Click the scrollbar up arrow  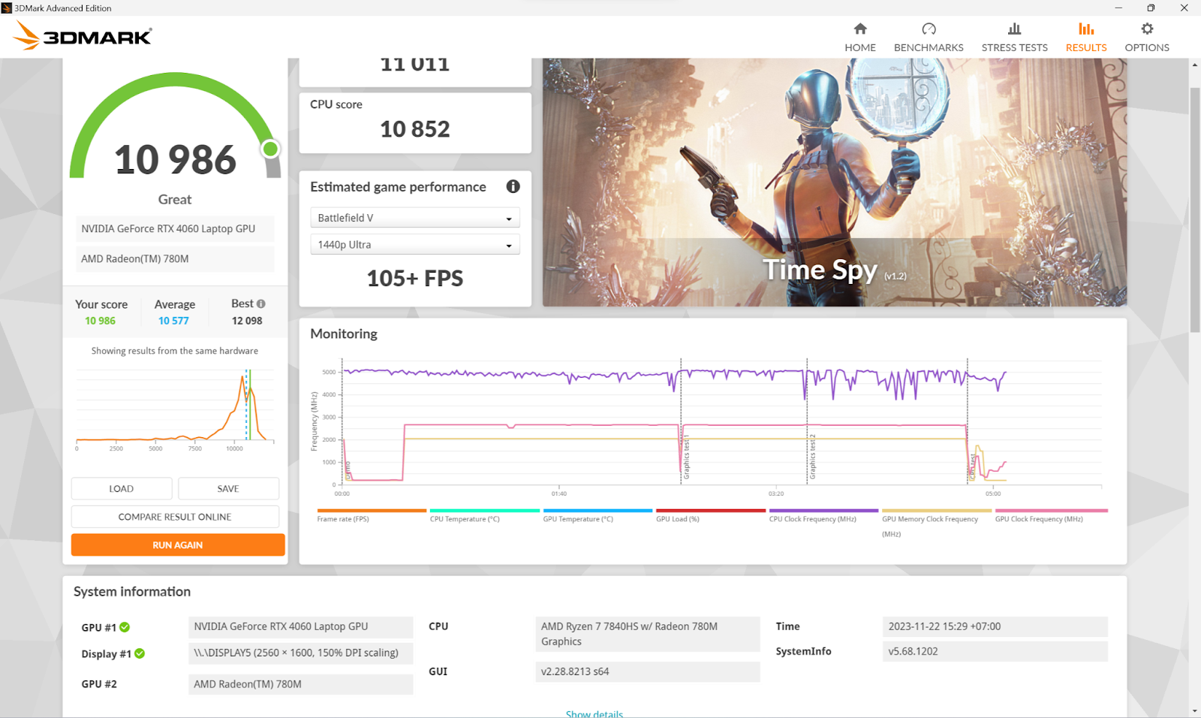pos(1195,65)
